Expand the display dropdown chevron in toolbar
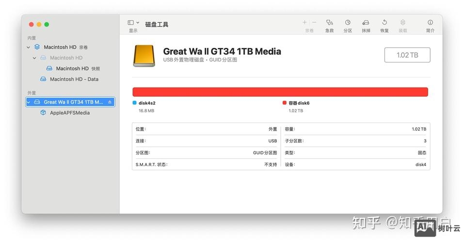The width and height of the screenshot is (464, 242). (138, 22)
